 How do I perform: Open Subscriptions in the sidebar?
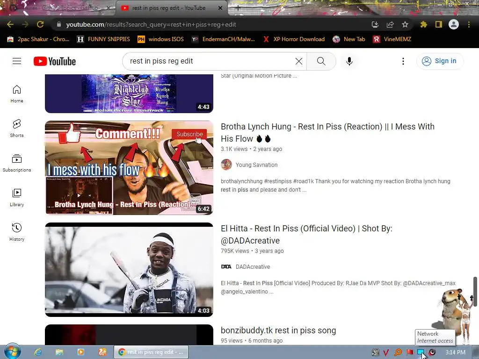click(17, 163)
